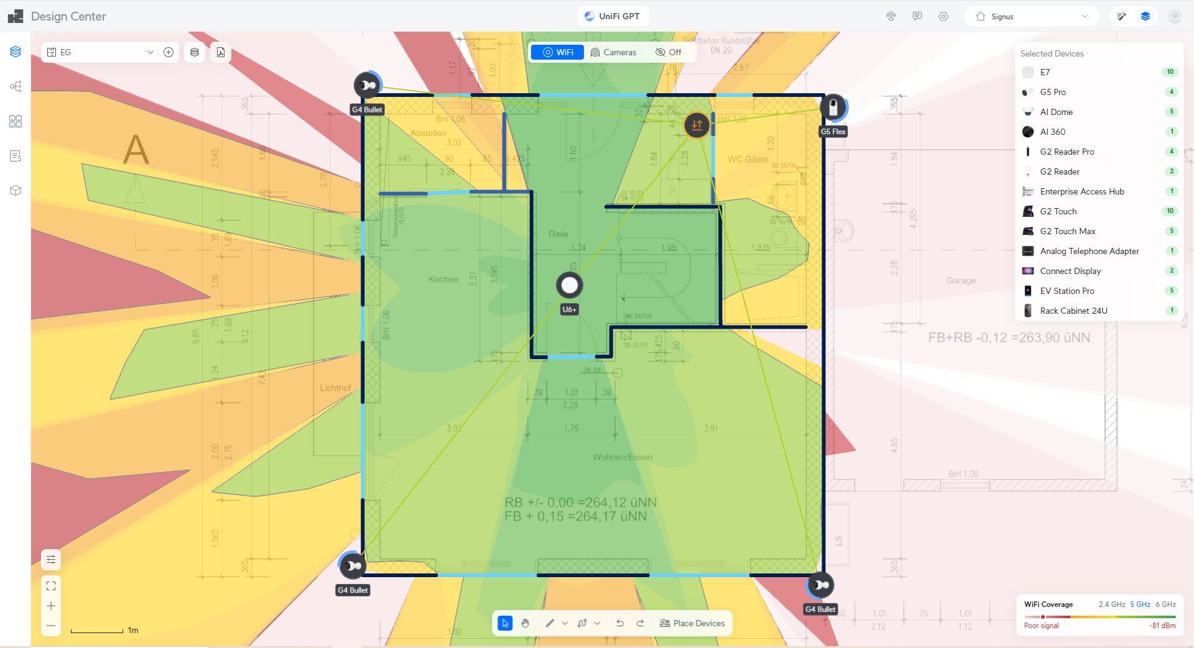Image resolution: width=1194 pixels, height=648 pixels.
Task: Select the 5 GHz band
Action: coord(1140,605)
